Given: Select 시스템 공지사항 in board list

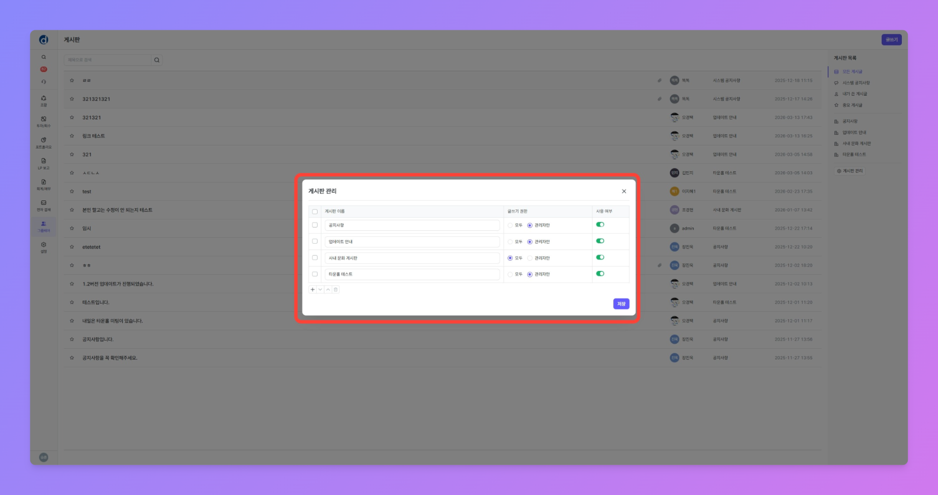Looking at the screenshot, I should [x=856, y=83].
